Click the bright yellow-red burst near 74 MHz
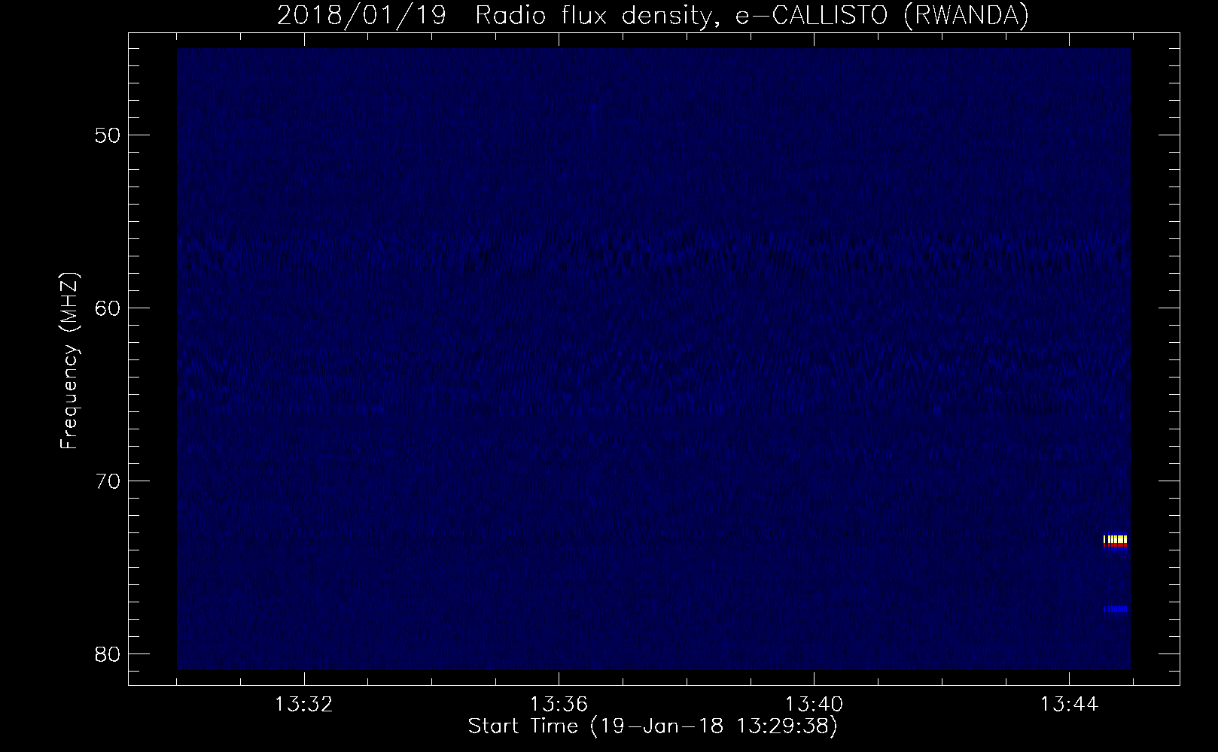This screenshot has height=752, width=1218. coord(1116,541)
